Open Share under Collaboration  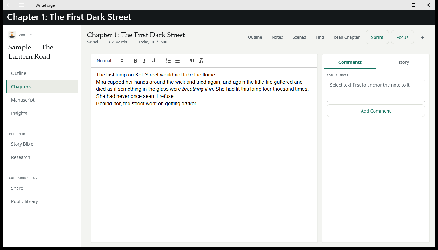pos(42,188)
